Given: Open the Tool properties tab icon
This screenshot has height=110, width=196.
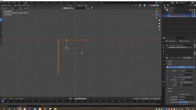Looking at the screenshot, I should (164, 42).
